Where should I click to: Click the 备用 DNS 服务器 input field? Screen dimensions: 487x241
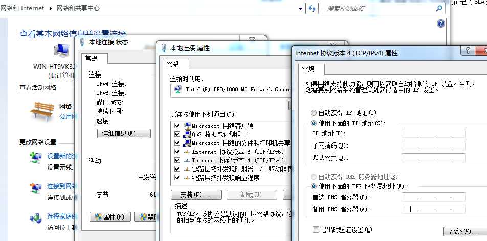433,209
